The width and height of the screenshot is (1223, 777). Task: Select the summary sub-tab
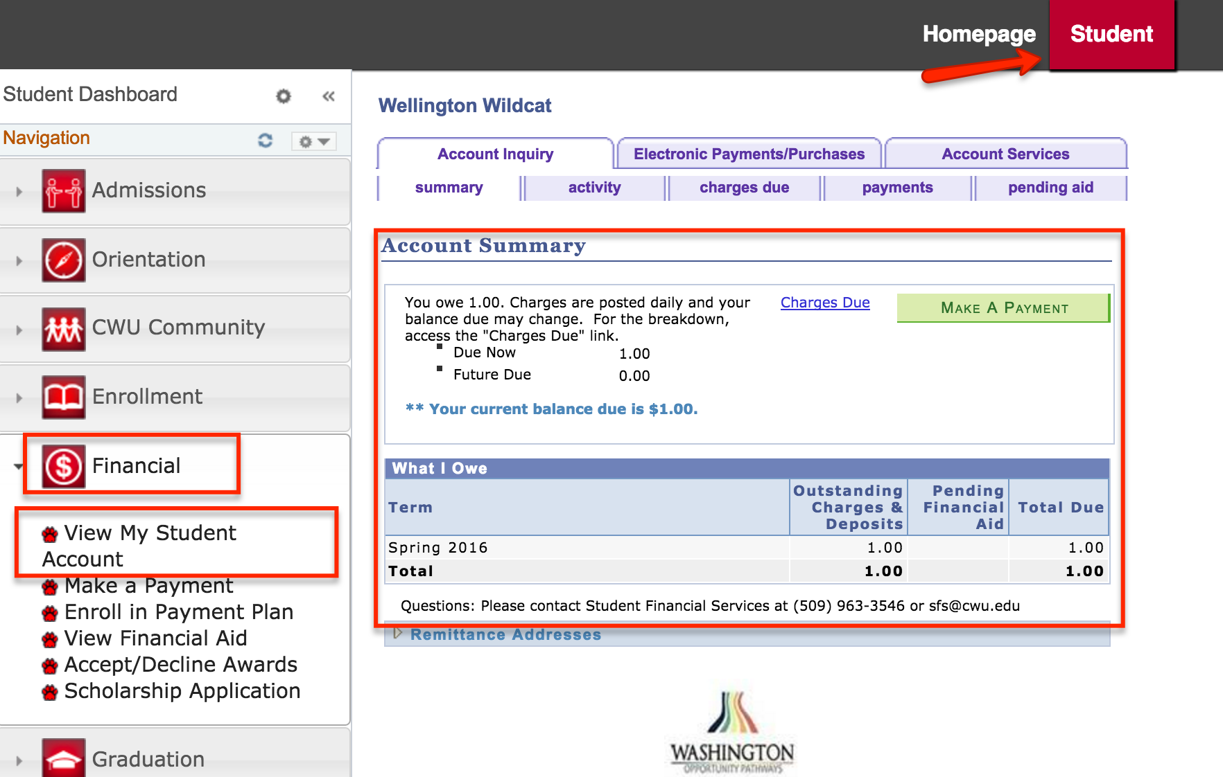pos(449,188)
